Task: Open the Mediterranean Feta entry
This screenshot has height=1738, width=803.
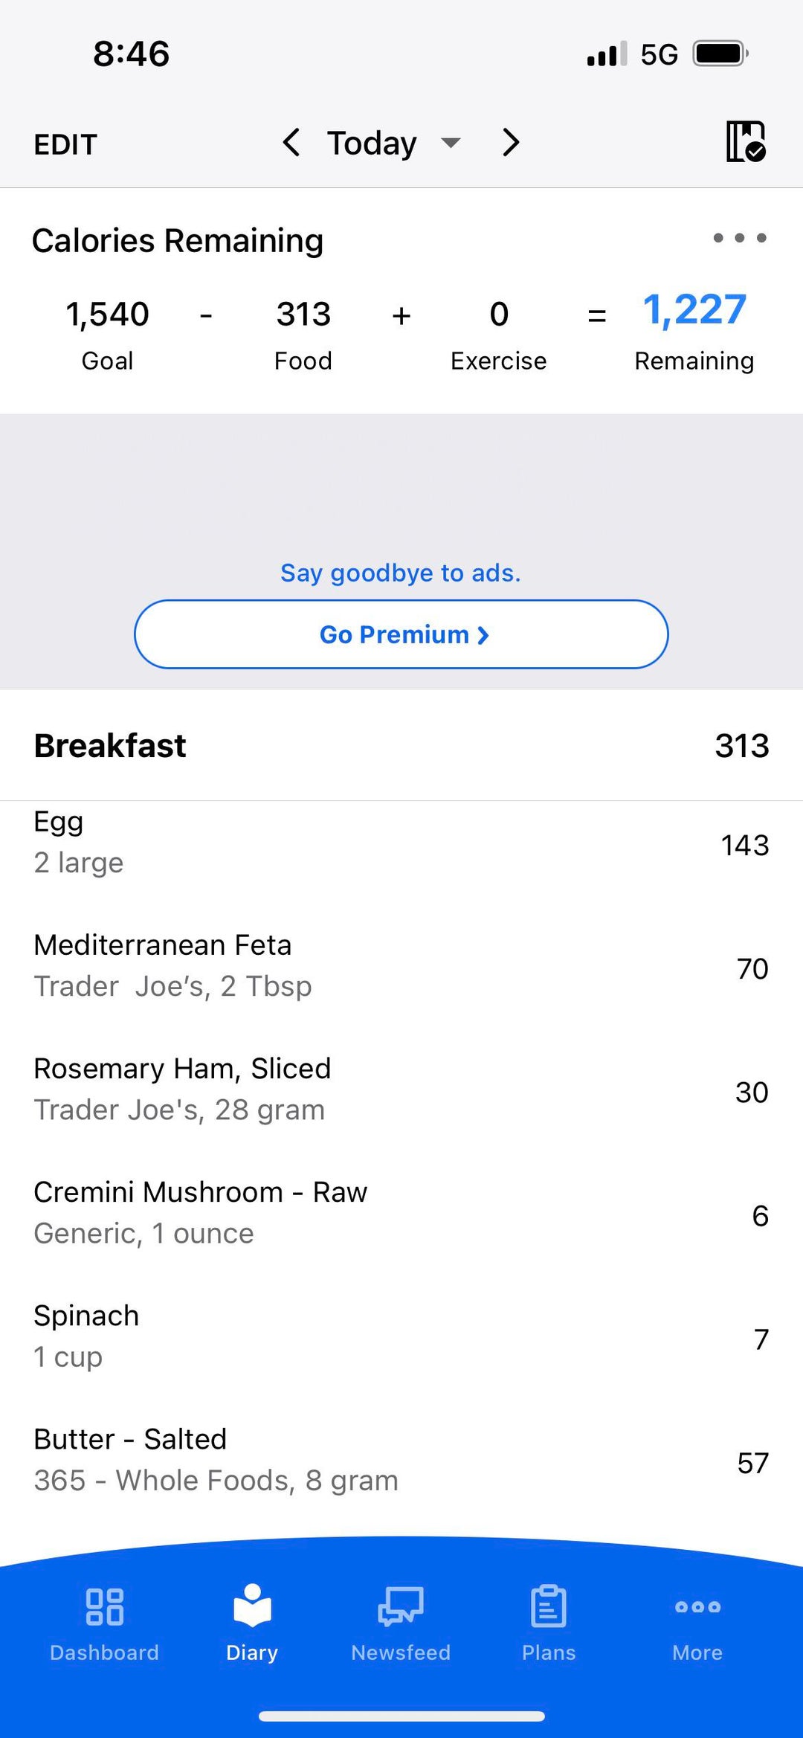Action: 401,966
